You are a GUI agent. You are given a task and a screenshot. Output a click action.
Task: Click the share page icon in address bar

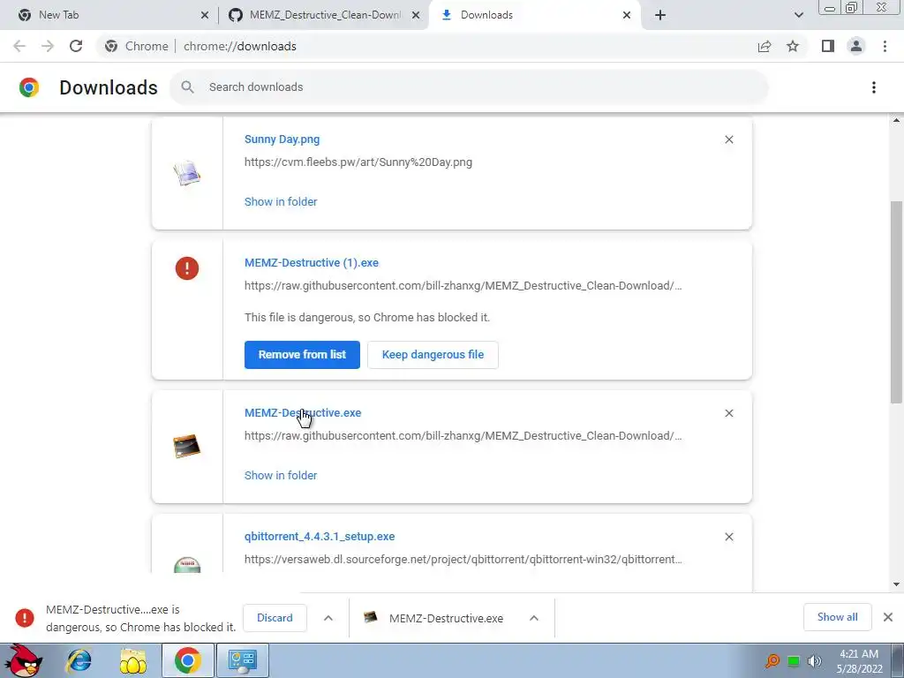[765, 46]
